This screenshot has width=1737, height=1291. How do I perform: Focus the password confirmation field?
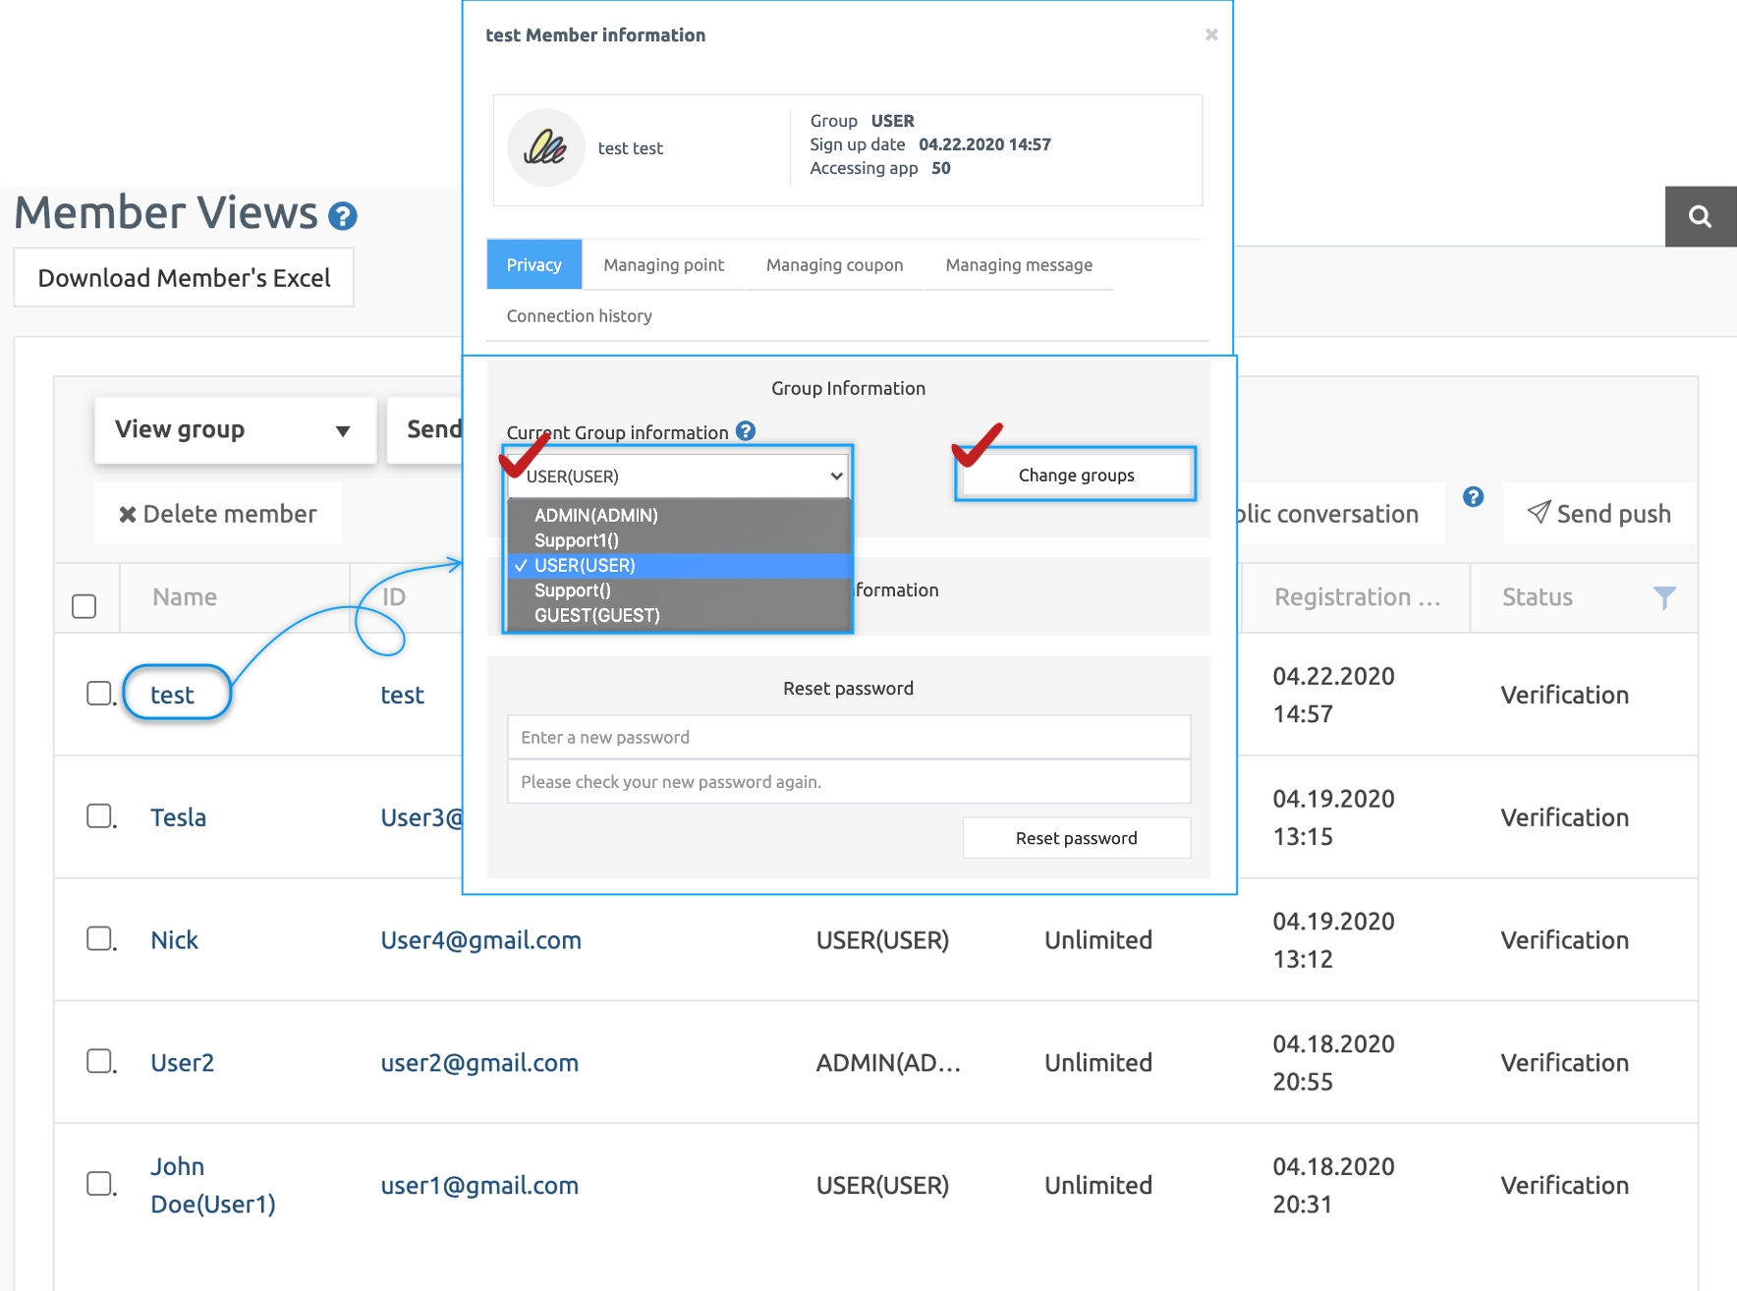[x=849, y=782]
